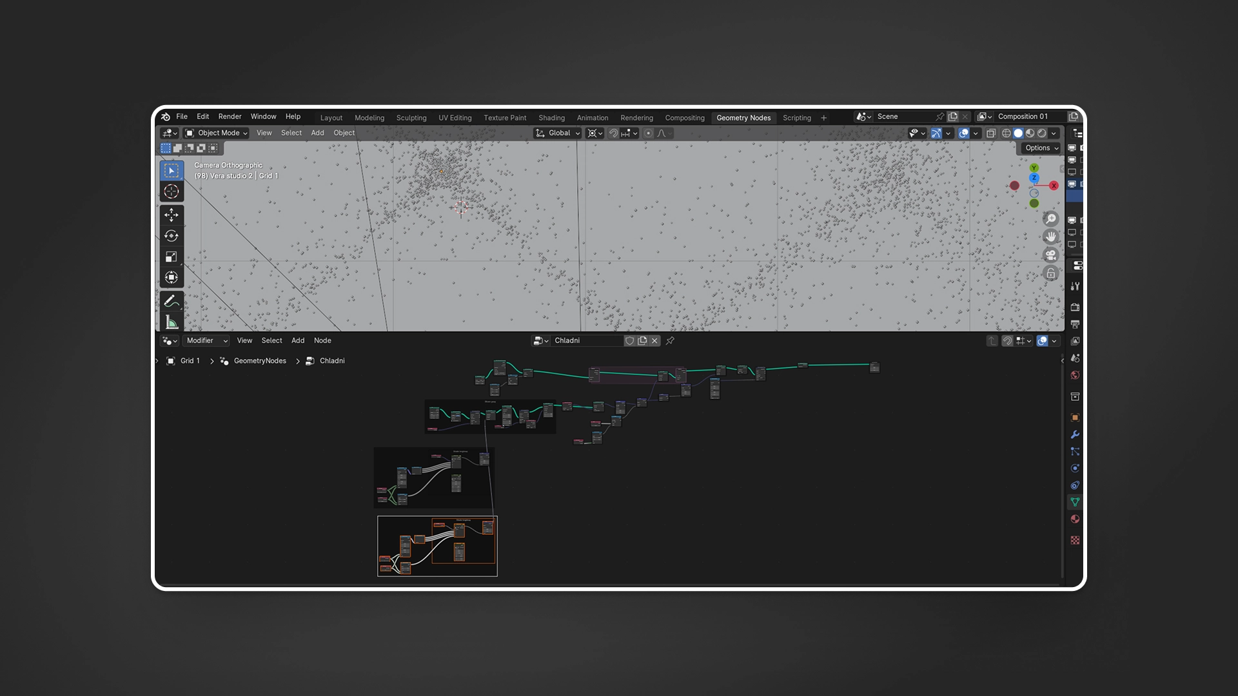This screenshot has height=696, width=1238.
Task: Toggle fake user shield for Chladni
Action: tap(629, 341)
